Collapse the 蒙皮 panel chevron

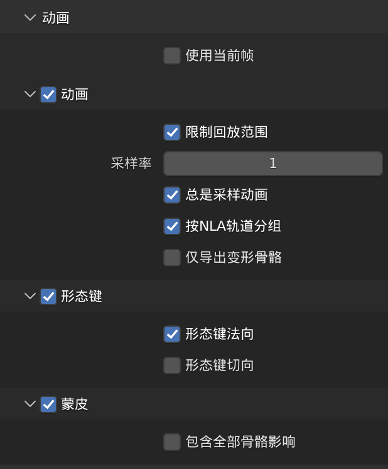click(x=30, y=404)
